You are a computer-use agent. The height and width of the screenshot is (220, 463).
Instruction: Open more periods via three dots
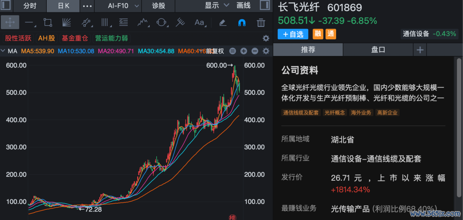[87, 6]
